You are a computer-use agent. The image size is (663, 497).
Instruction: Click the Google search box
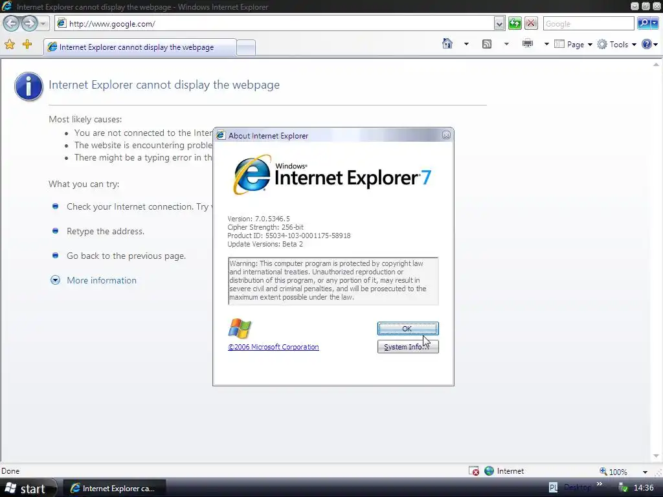coord(589,24)
